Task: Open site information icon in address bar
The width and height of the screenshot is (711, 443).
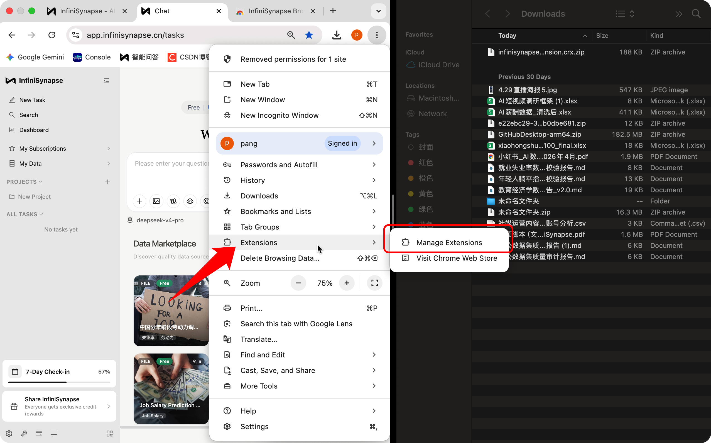Action: pyautogui.click(x=76, y=35)
